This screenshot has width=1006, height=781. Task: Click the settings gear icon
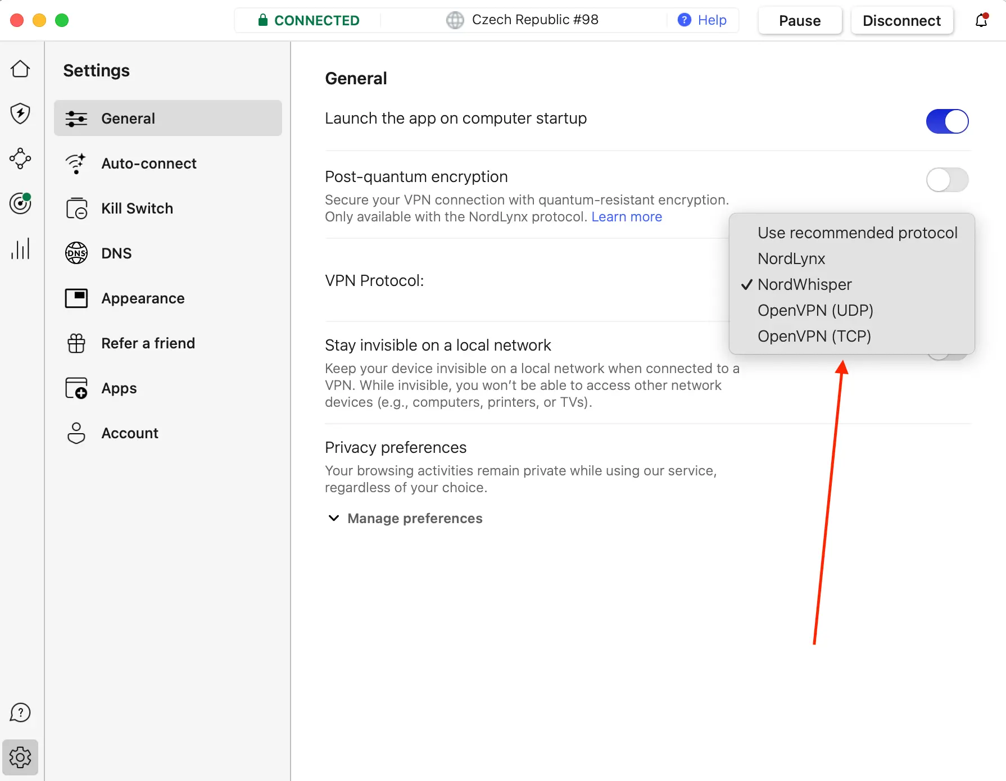click(x=20, y=757)
